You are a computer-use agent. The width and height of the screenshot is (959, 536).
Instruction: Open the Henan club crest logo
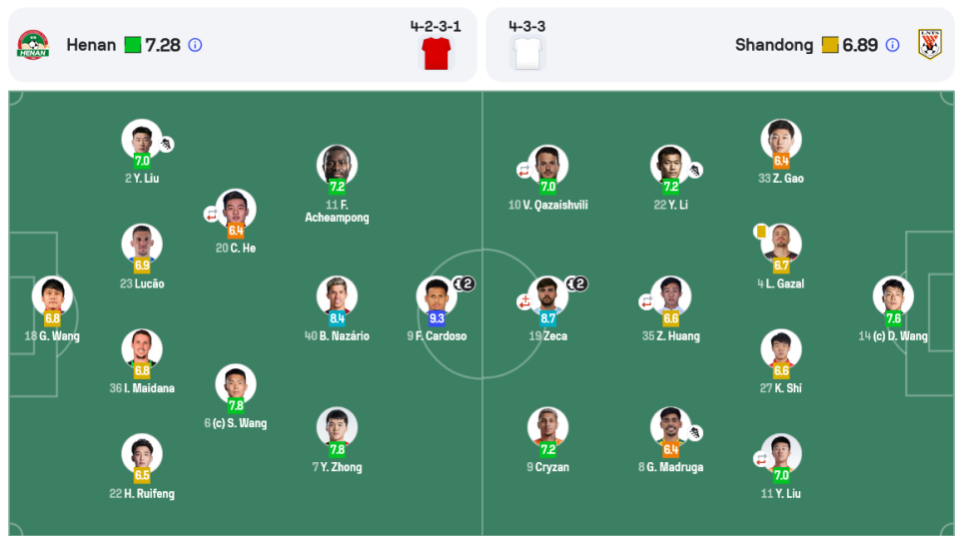33,45
